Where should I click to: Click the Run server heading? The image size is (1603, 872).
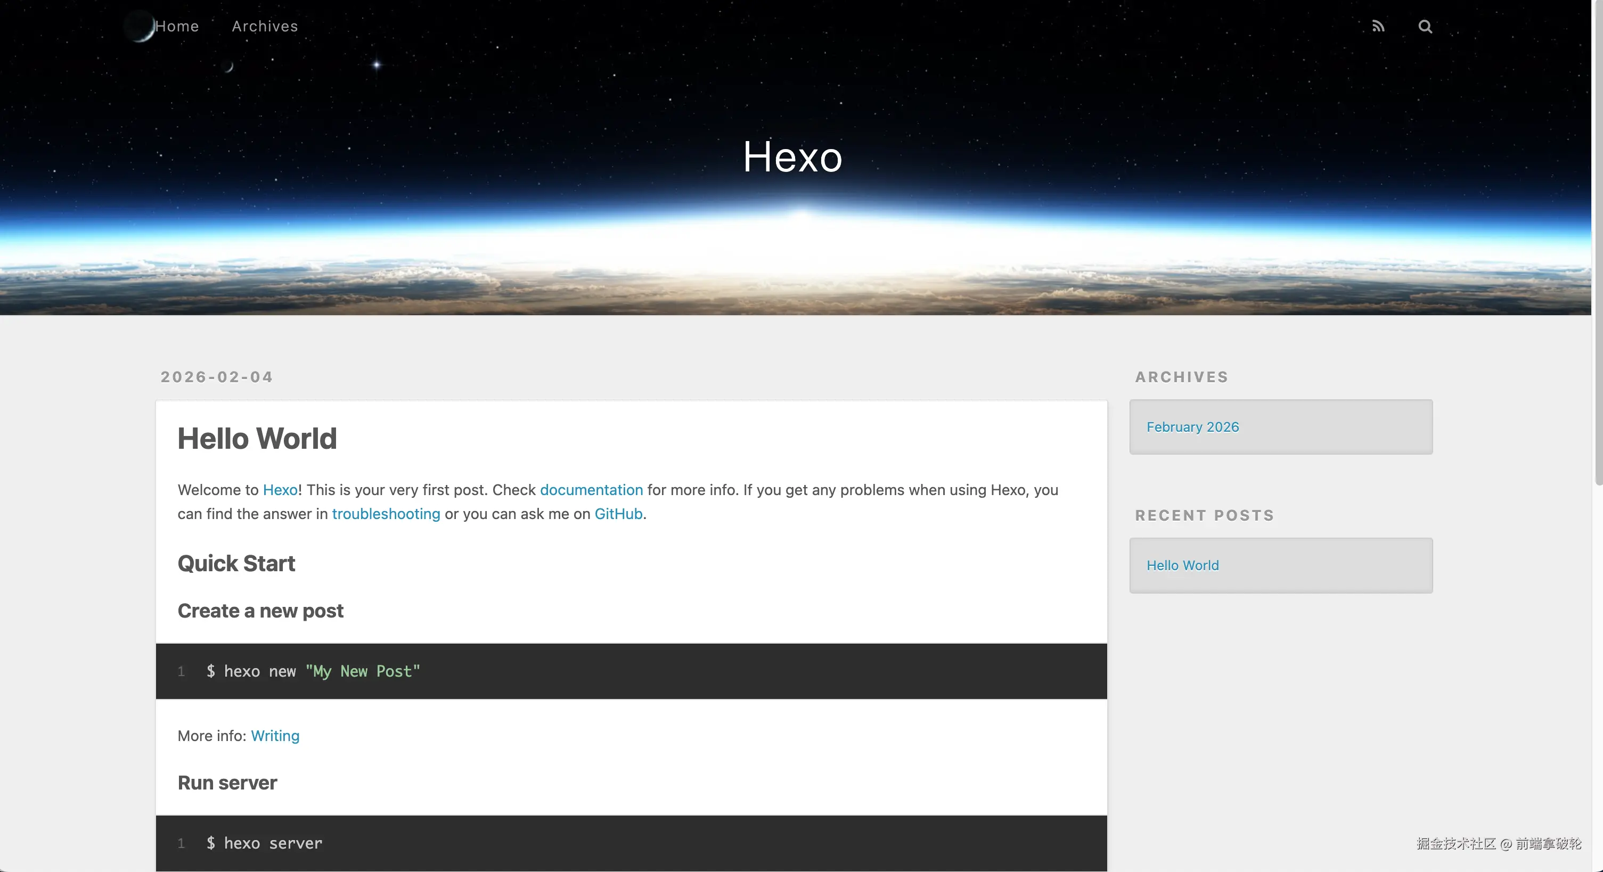click(227, 783)
